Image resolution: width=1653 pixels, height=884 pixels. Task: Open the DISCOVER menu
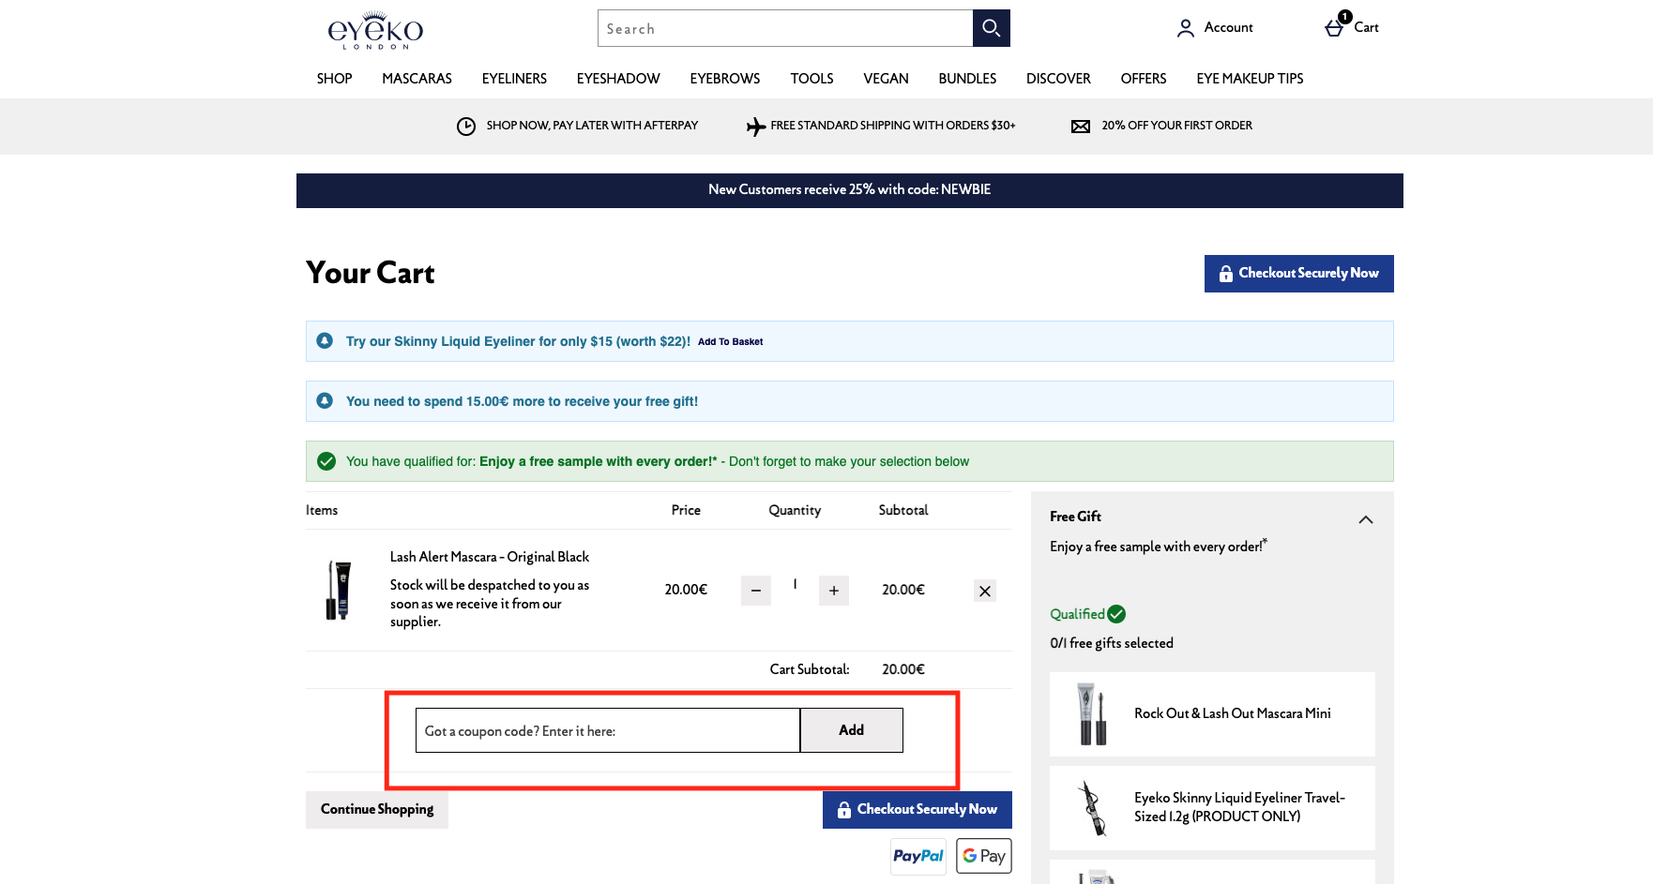coord(1058,79)
